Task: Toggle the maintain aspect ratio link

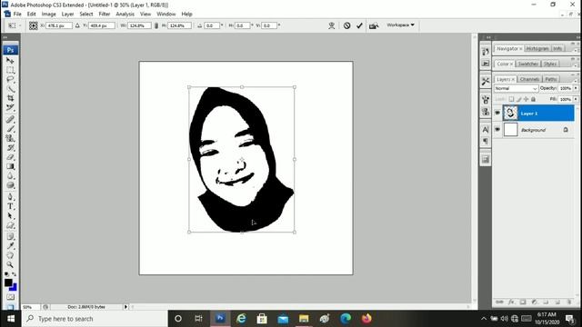Action: [156, 25]
